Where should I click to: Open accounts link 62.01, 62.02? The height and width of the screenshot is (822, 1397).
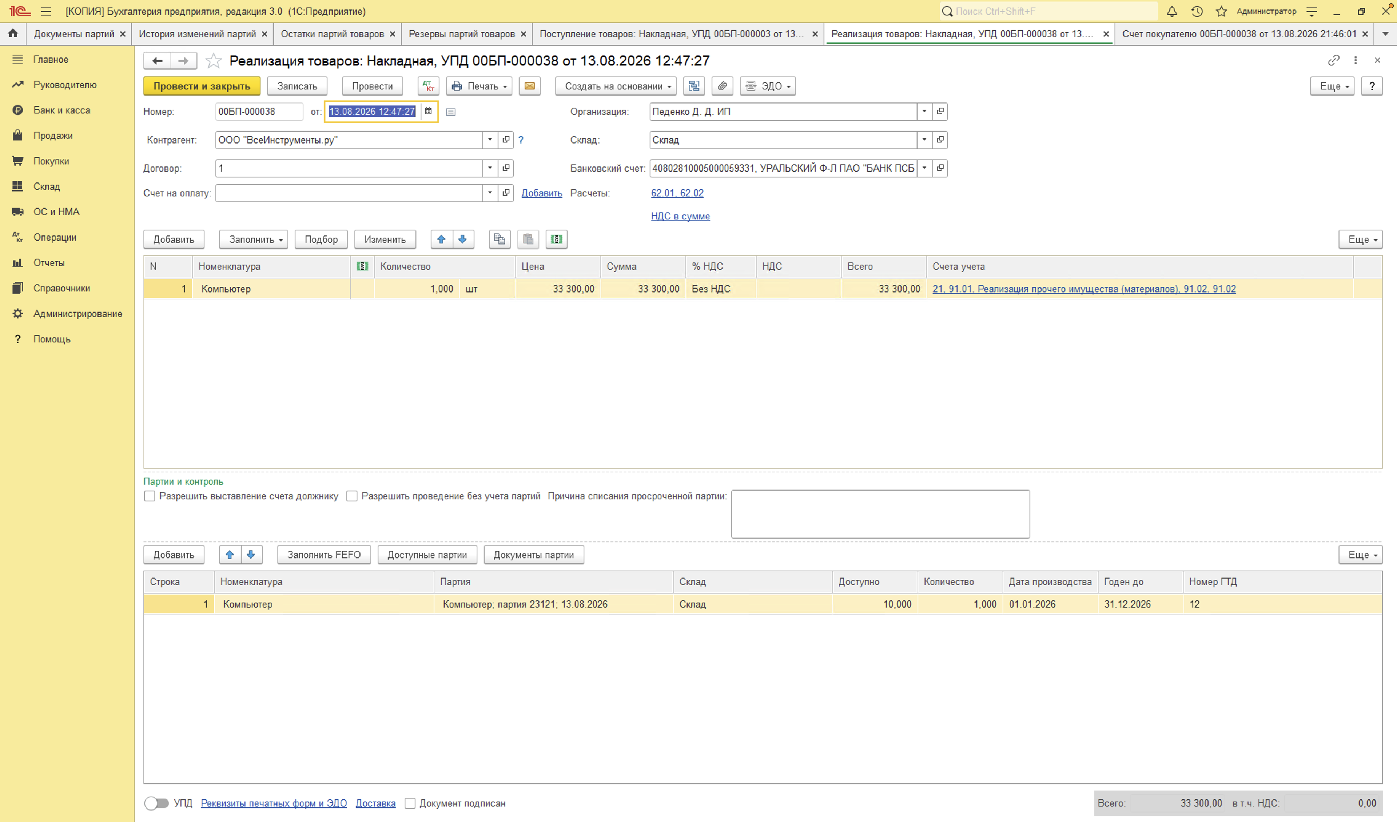[677, 193]
